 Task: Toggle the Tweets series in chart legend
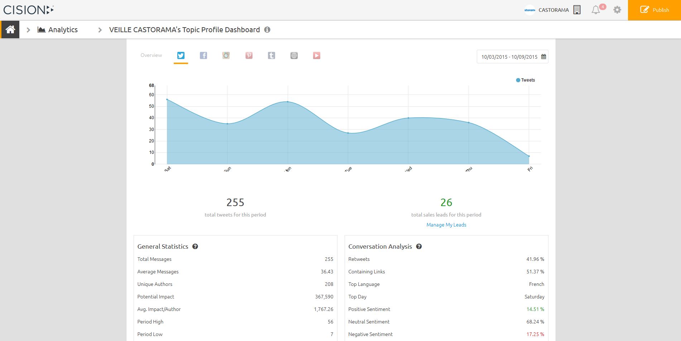click(525, 80)
